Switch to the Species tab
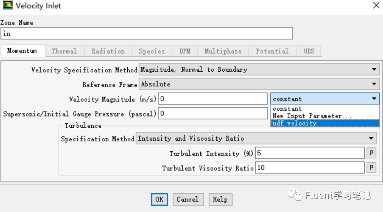 point(152,51)
